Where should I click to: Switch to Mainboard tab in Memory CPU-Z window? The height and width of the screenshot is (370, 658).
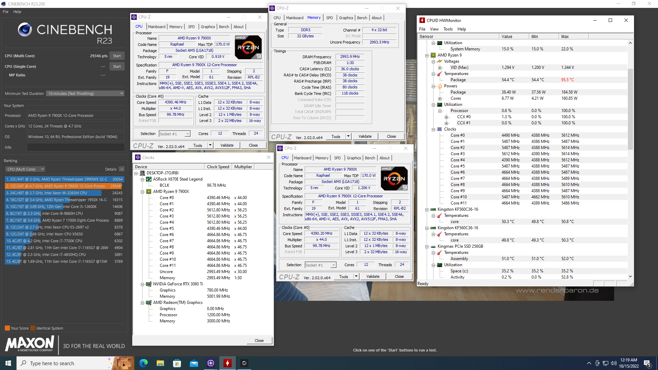point(295,18)
